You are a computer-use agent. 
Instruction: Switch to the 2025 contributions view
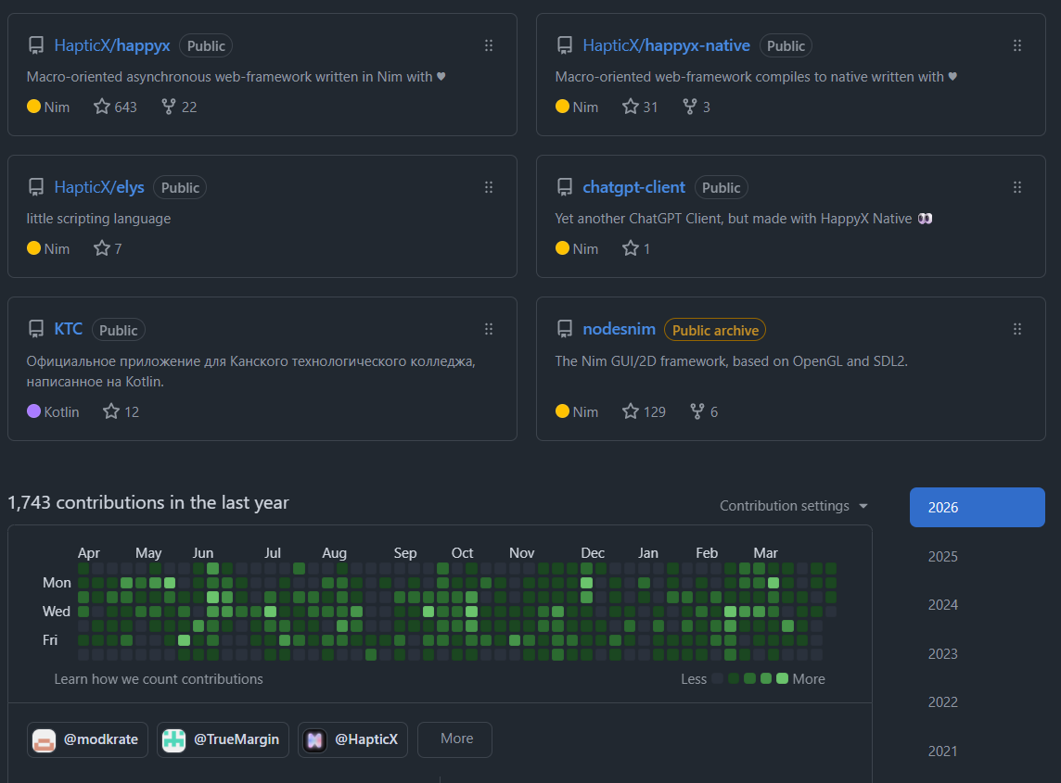[942, 556]
